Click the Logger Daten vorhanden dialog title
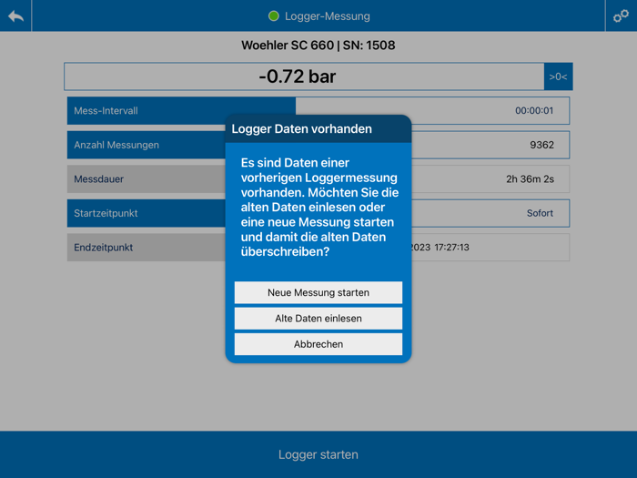This screenshot has height=478, width=637. pyautogui.click(x=302, y=129)
